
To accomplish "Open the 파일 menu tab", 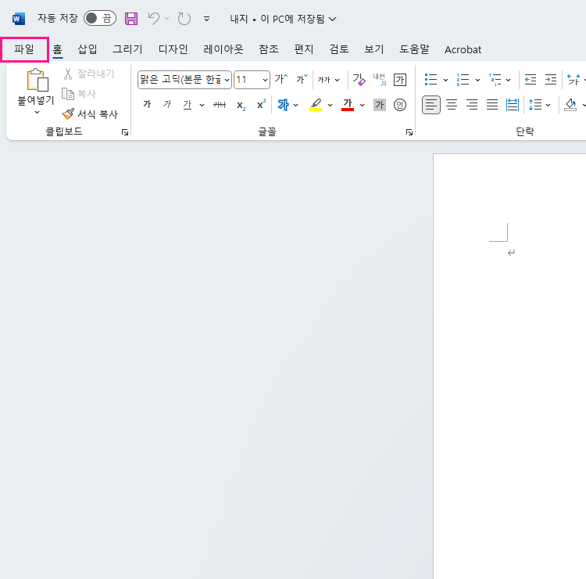I will tap(24, 49).
